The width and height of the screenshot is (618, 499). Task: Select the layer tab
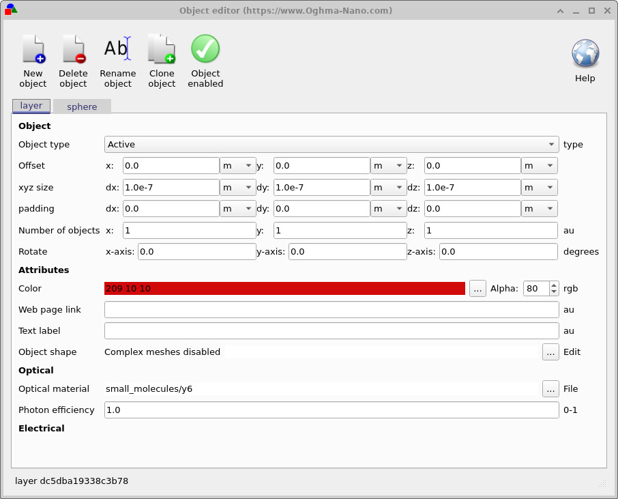tap(31, 106)
